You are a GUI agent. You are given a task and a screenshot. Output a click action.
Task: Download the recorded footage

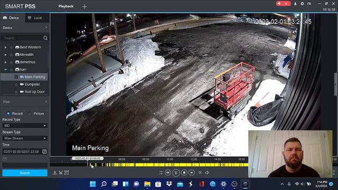click(55, 173)
